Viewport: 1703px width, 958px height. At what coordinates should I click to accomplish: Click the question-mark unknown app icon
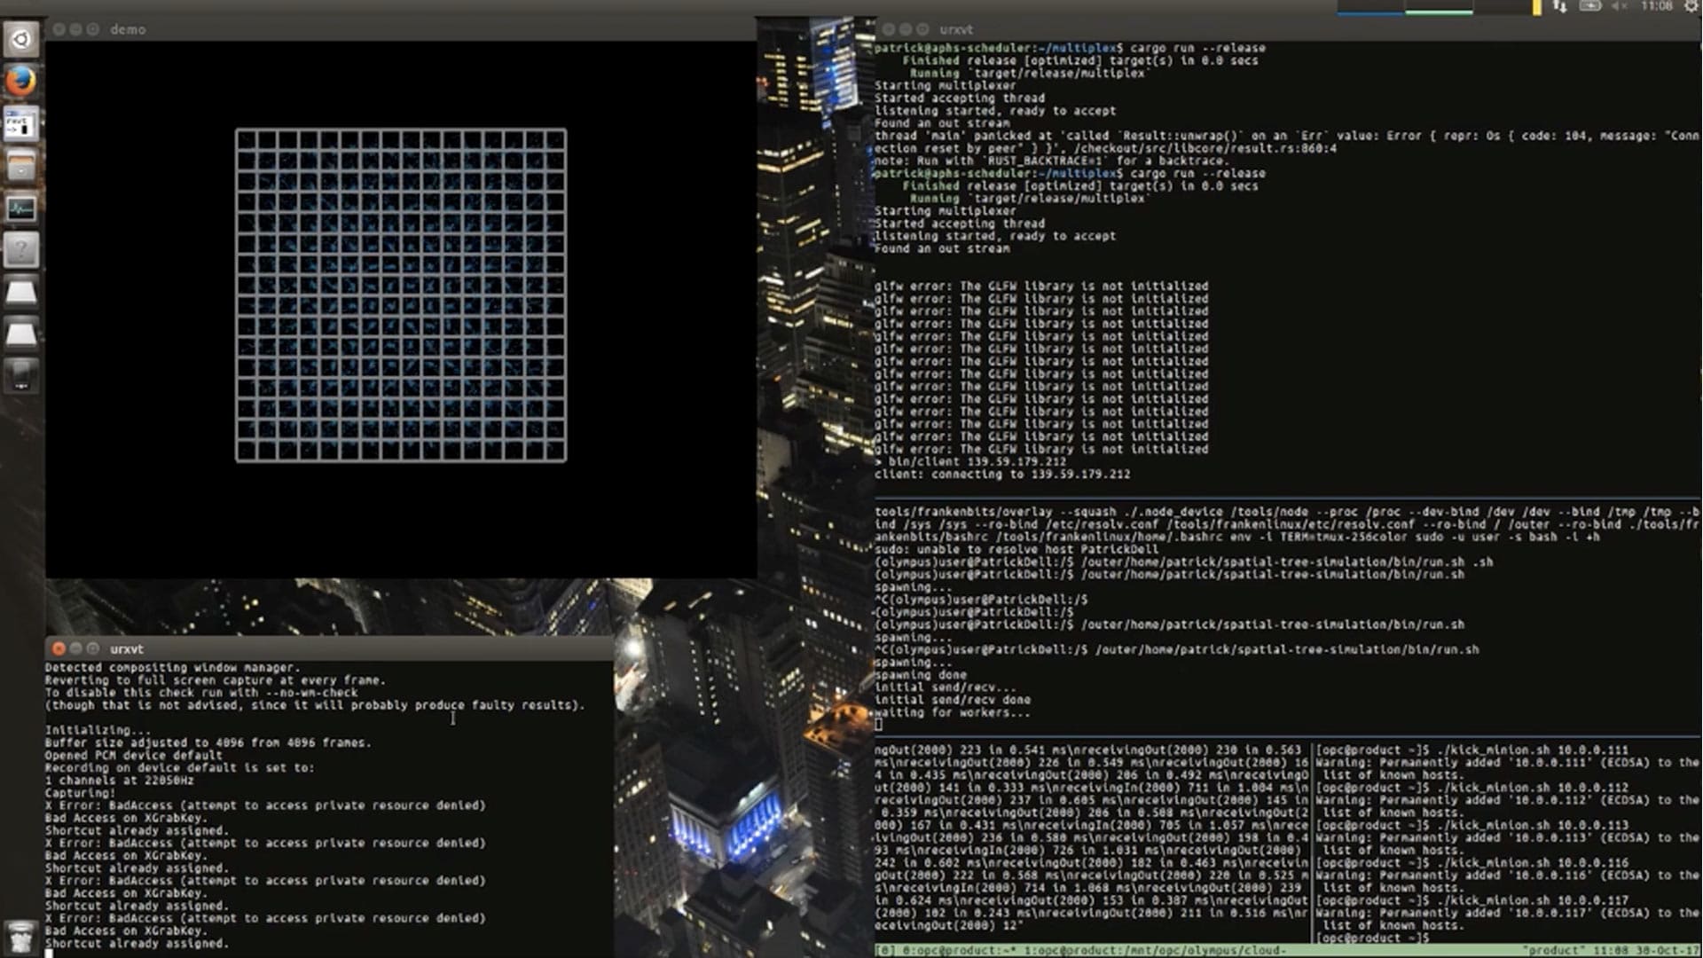(x=21, y=250)
